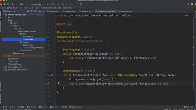Screen dimensions: 196x110
Task: Reload all files from disk
Action: coord(8,4)
